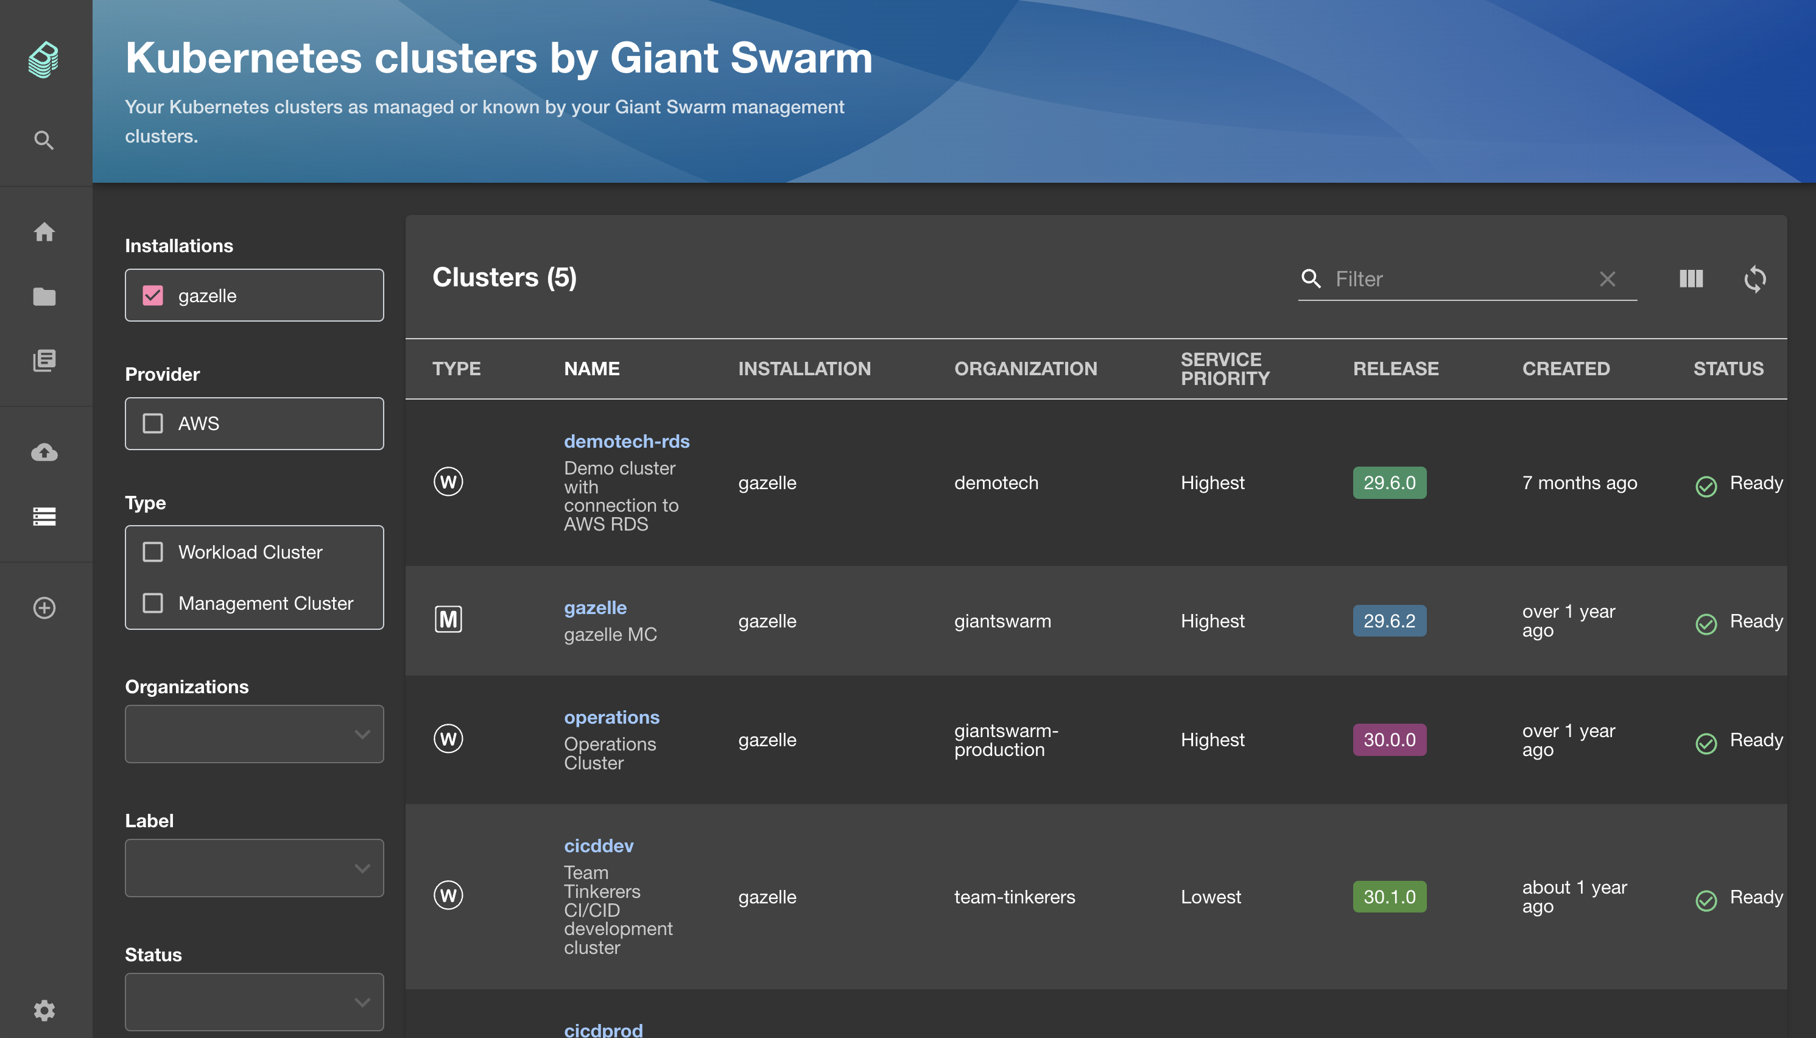This screenshot has width=1816, height=1038.
Task: Refresh the clusters list
Action: click(1756, 279)
